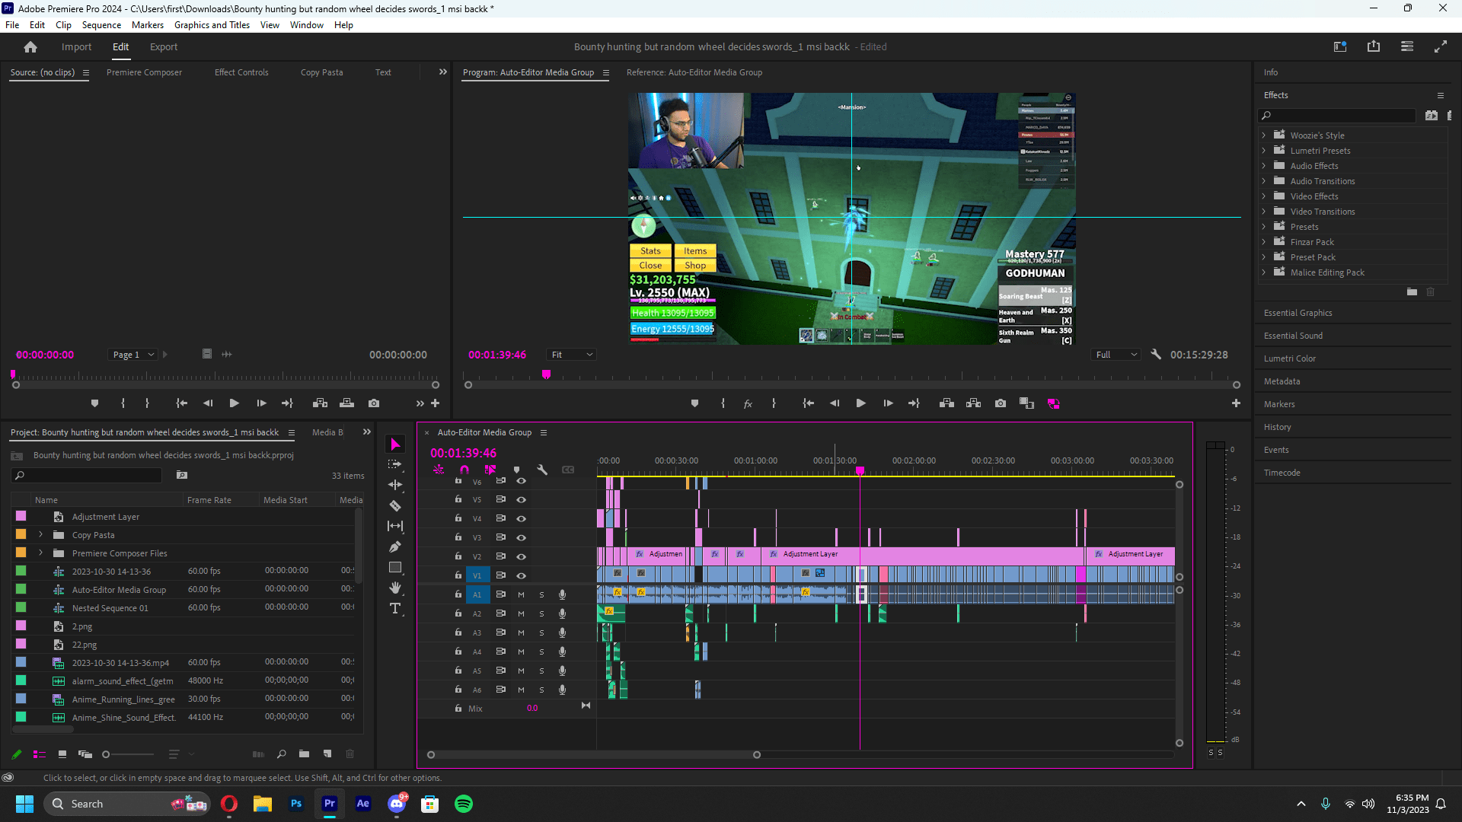Enable Snap in Timeline using the magnet icon
Screen dimensions: 1462x822
(x=464, y=470)
